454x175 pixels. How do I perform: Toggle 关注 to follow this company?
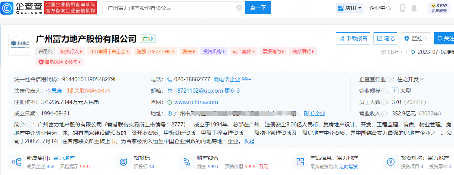click(444, 38)
